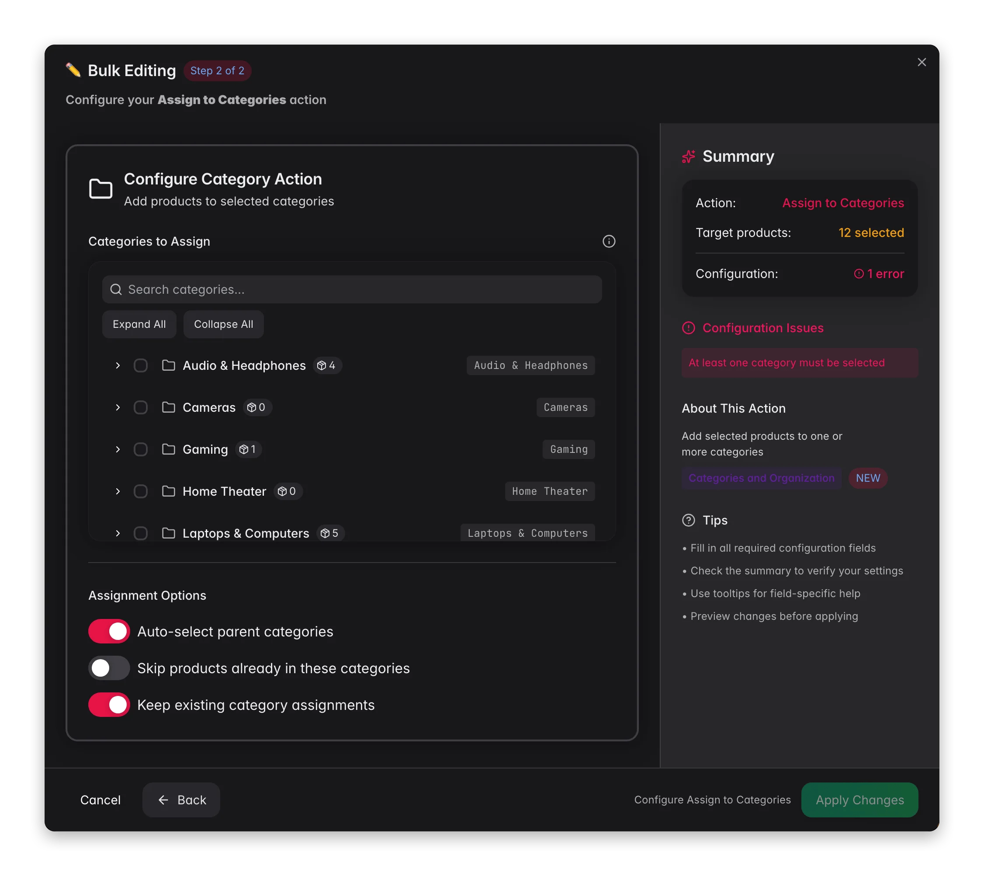Viewport: 984px width, 876px height.
Task: Click the Home Theater path tag
Action: (x=550, y=491)
